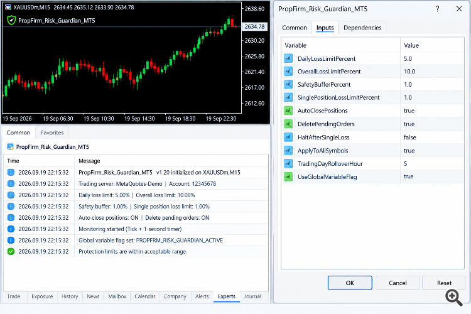Toggle the AutoClosePositions value true
The height and width of the screenshot is (314, 471).
tap(409, 111)
